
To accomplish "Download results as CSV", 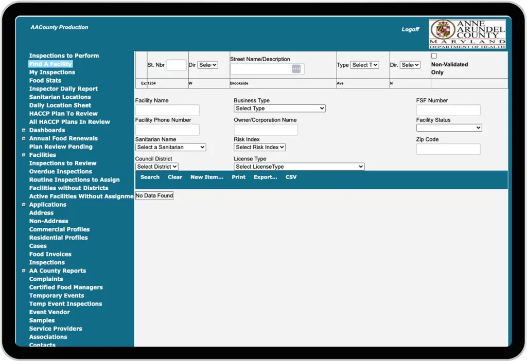I will click(x=291, y=177).
